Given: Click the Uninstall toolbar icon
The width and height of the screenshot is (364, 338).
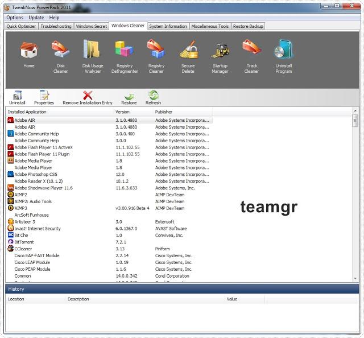Looking at the screenshot, I should click(17, 97).
